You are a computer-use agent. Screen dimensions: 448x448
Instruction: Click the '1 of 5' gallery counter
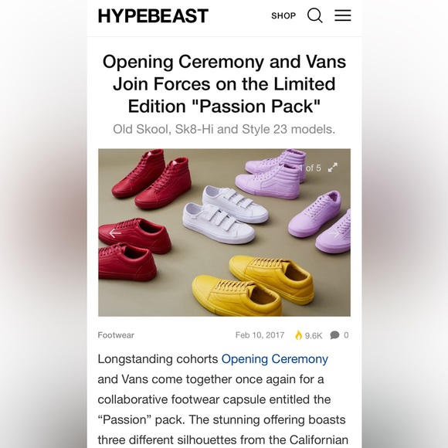point(310,168)
